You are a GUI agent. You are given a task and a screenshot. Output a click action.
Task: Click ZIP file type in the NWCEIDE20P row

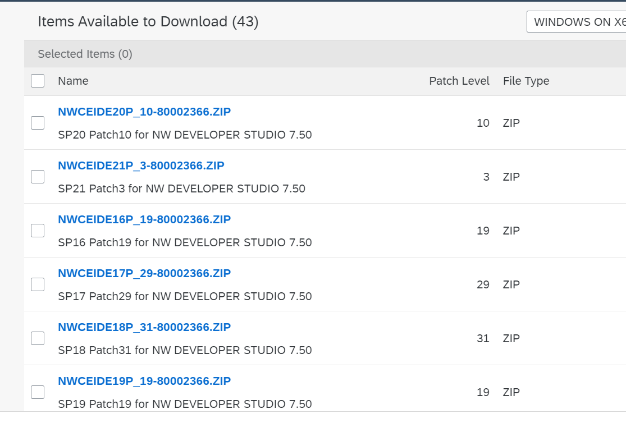coord(511,123)
